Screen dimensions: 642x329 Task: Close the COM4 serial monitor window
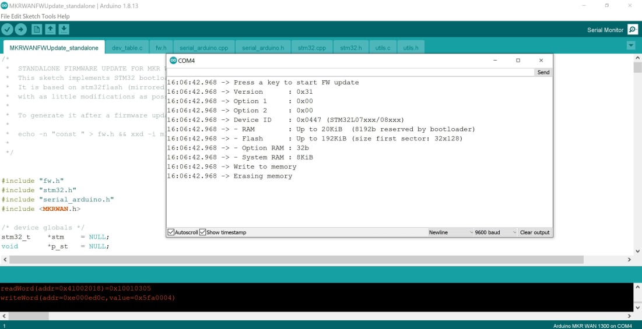541,61
